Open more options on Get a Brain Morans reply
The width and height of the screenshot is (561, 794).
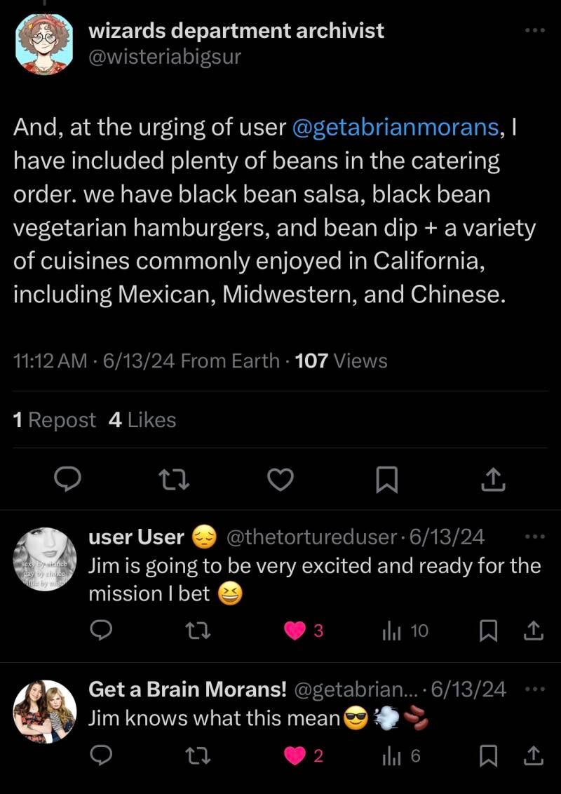(534, 689)
